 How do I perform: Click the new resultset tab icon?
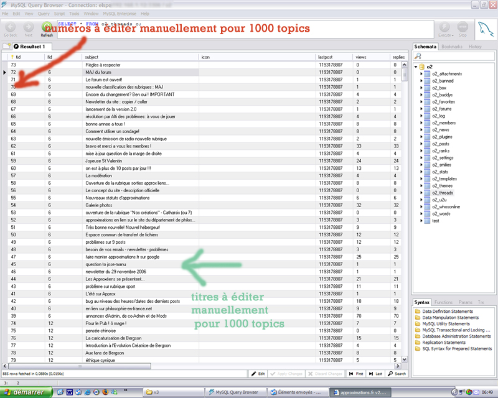7,47
